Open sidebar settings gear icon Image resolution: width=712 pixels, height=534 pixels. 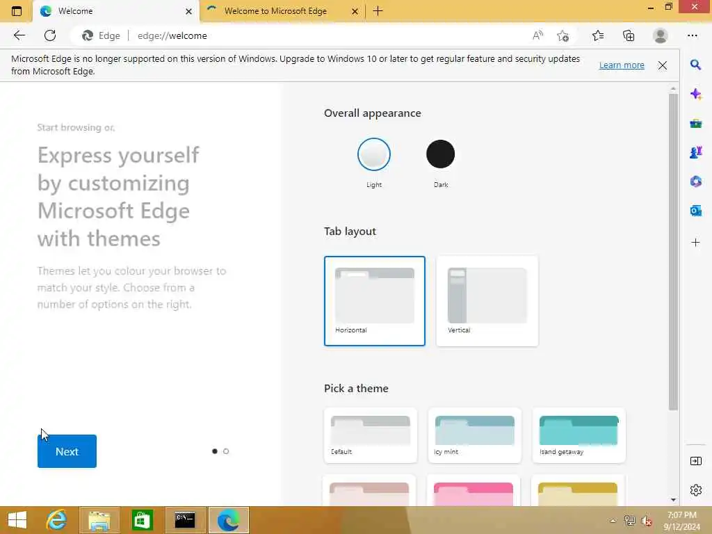click(695, 490)
